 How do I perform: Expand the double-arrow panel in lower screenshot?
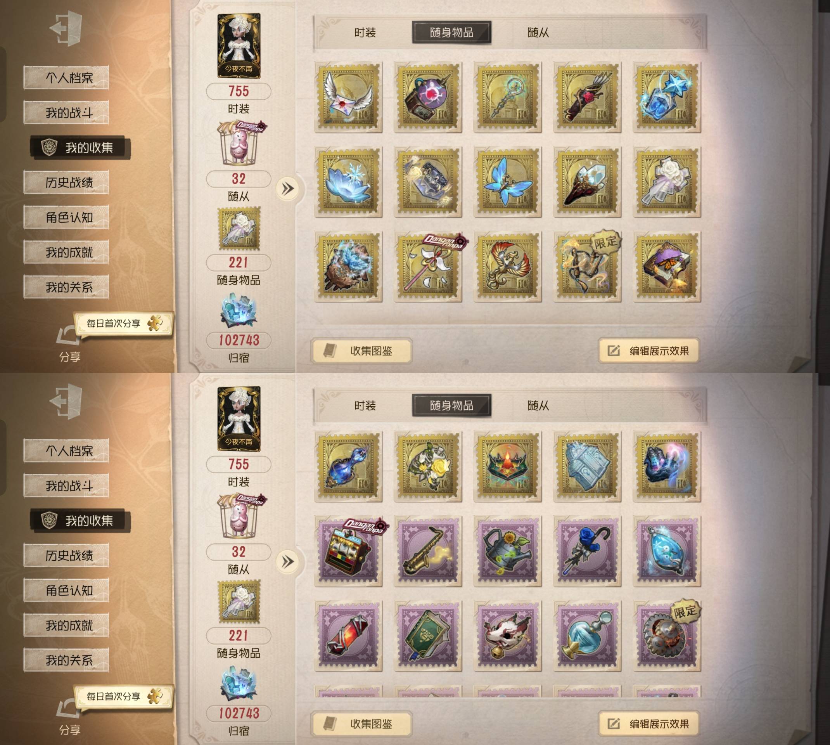tap(287, 561)
